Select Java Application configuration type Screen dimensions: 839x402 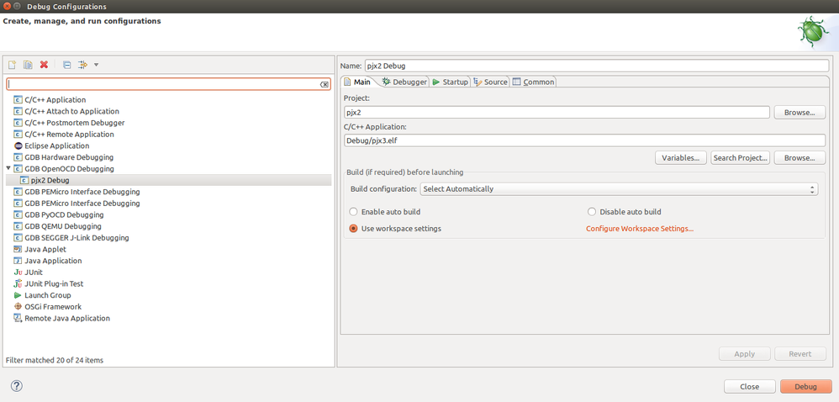point(53,261)
